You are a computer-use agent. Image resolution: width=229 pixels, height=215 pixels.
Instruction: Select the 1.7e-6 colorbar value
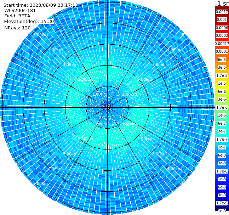[222, 107]
